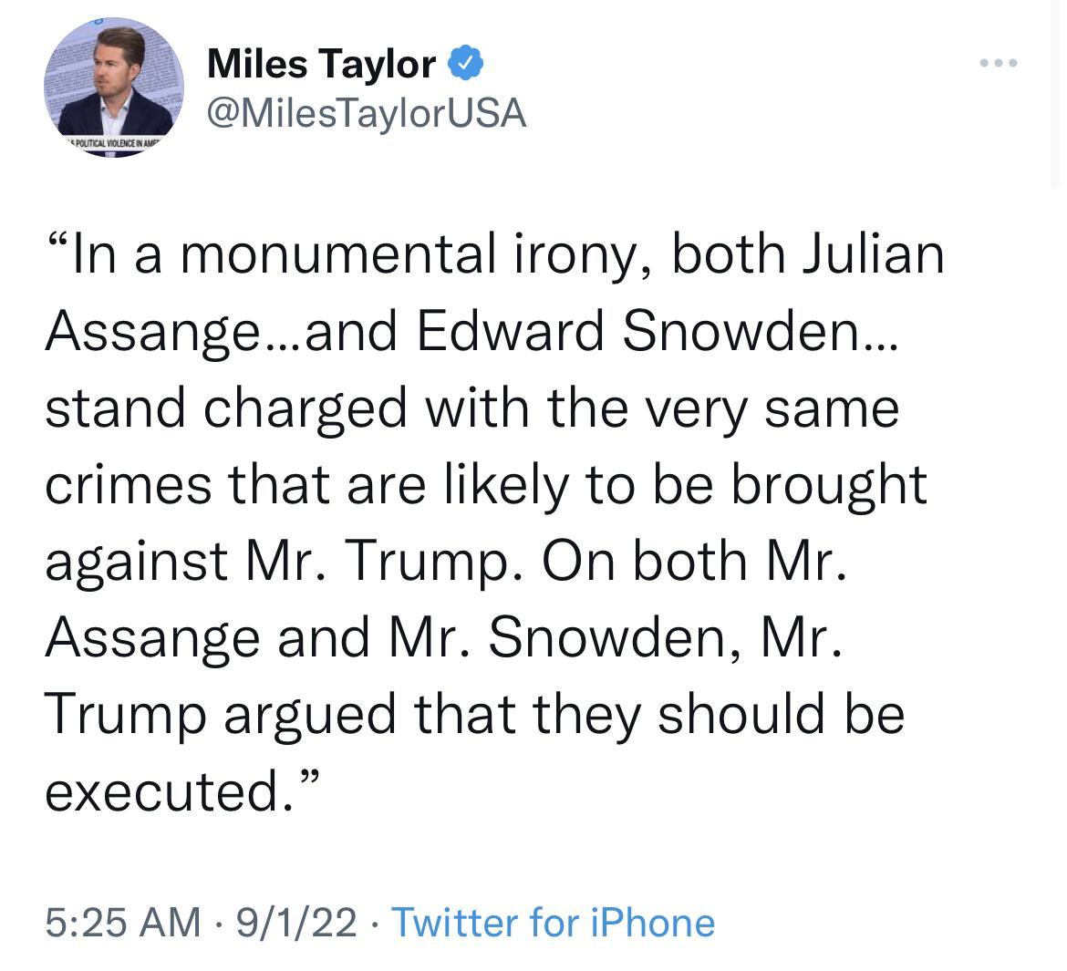The image size is (1067, 971).
Task: Click the 9/1/22 date
Action: pyautogui.click(x=296, y=923)
